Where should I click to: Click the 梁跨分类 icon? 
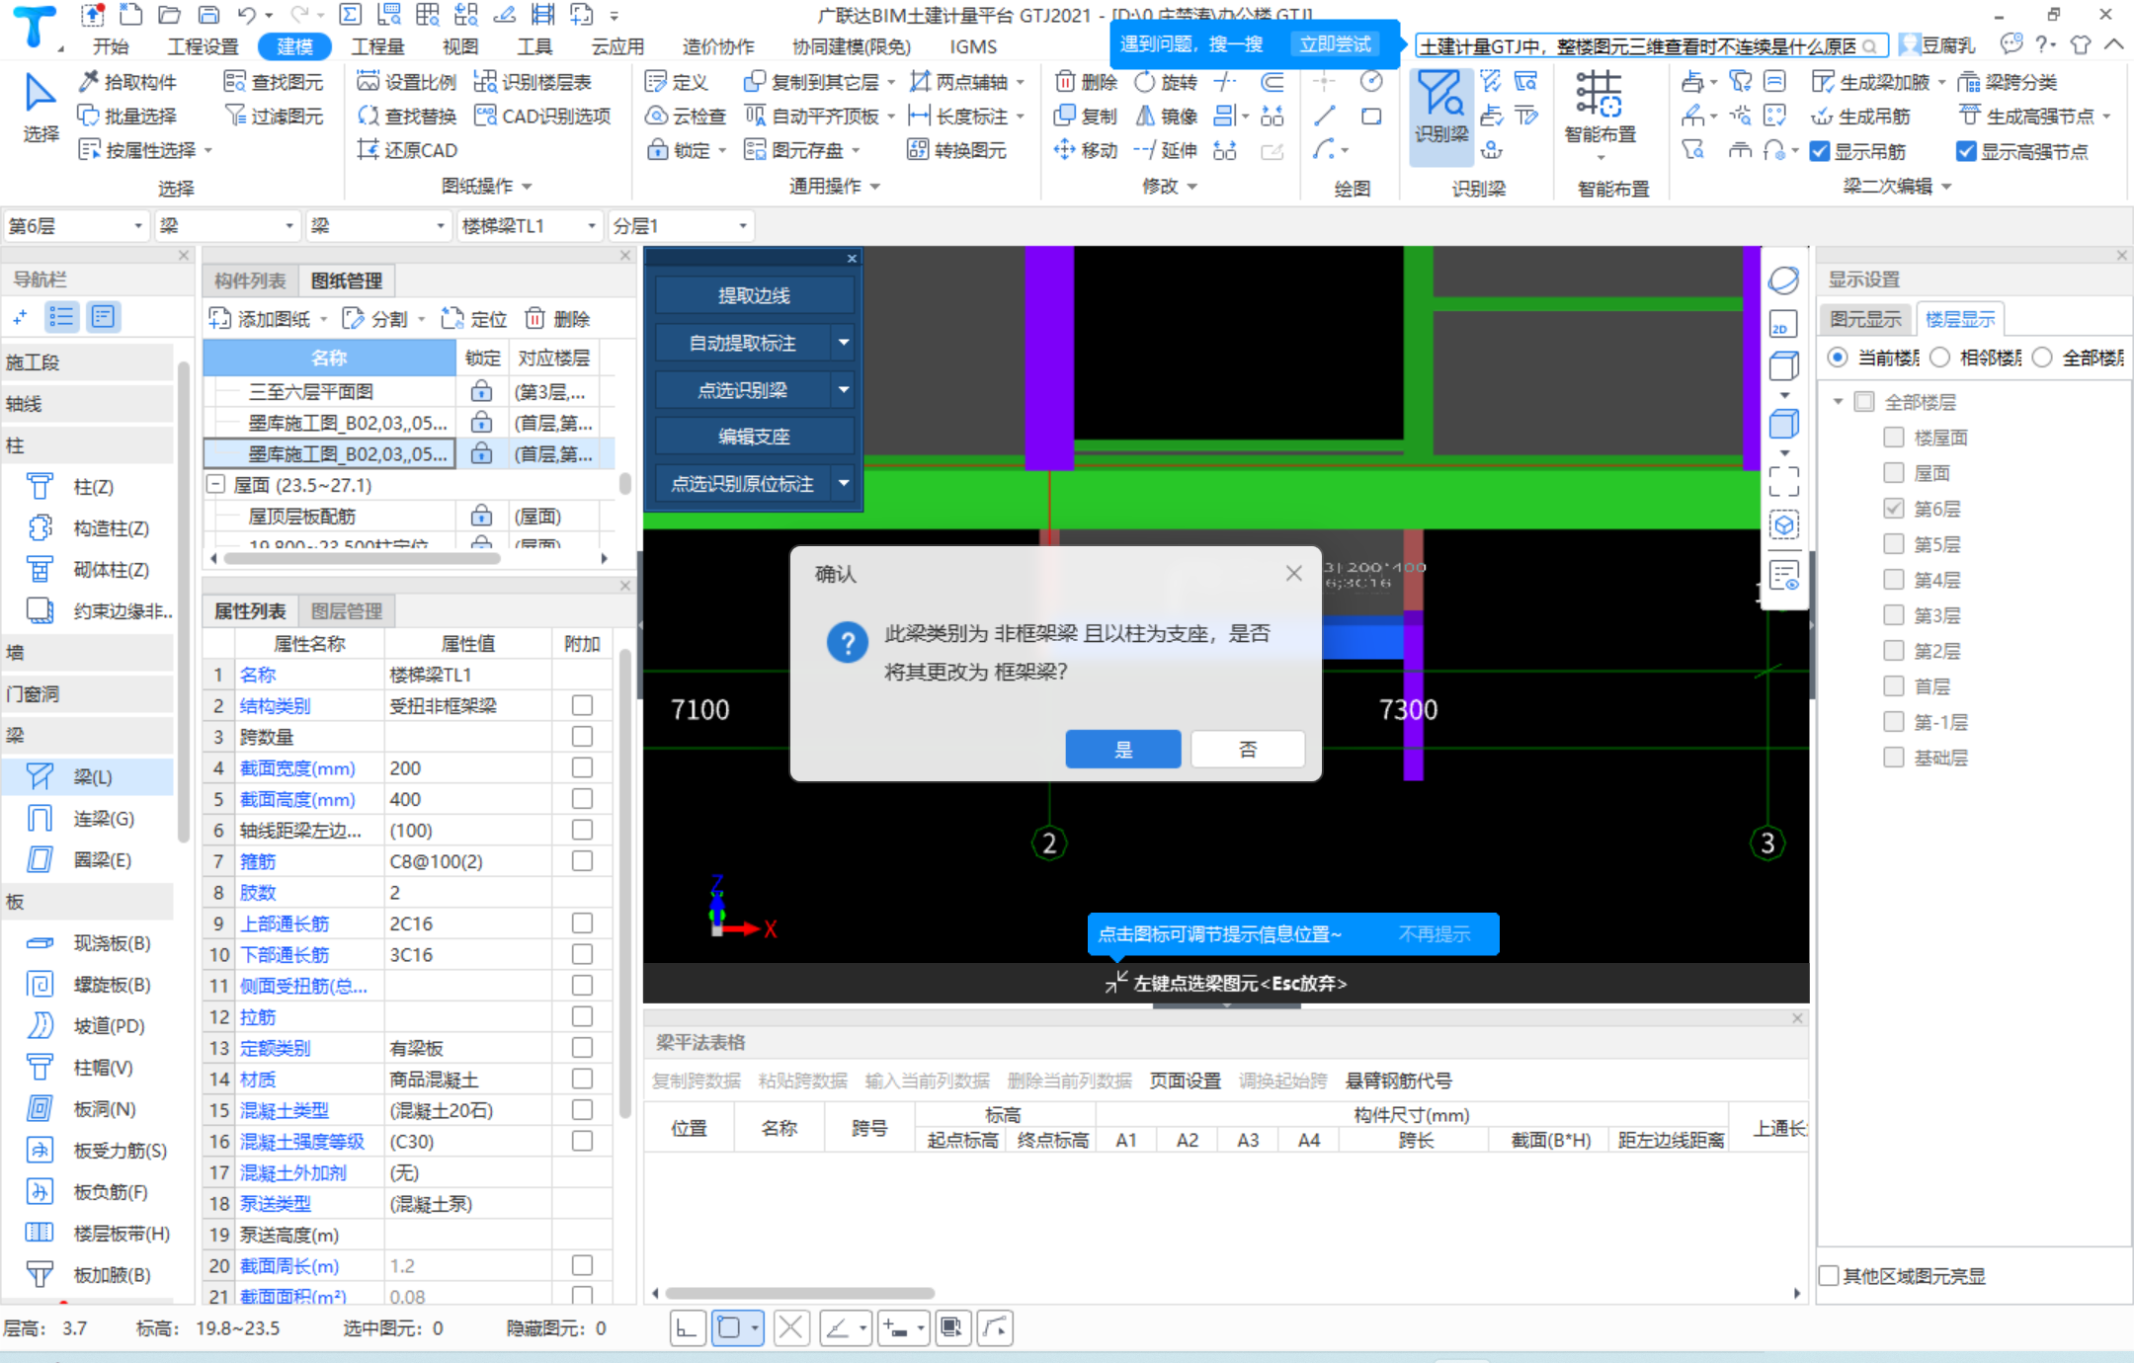pos(1969,81)
